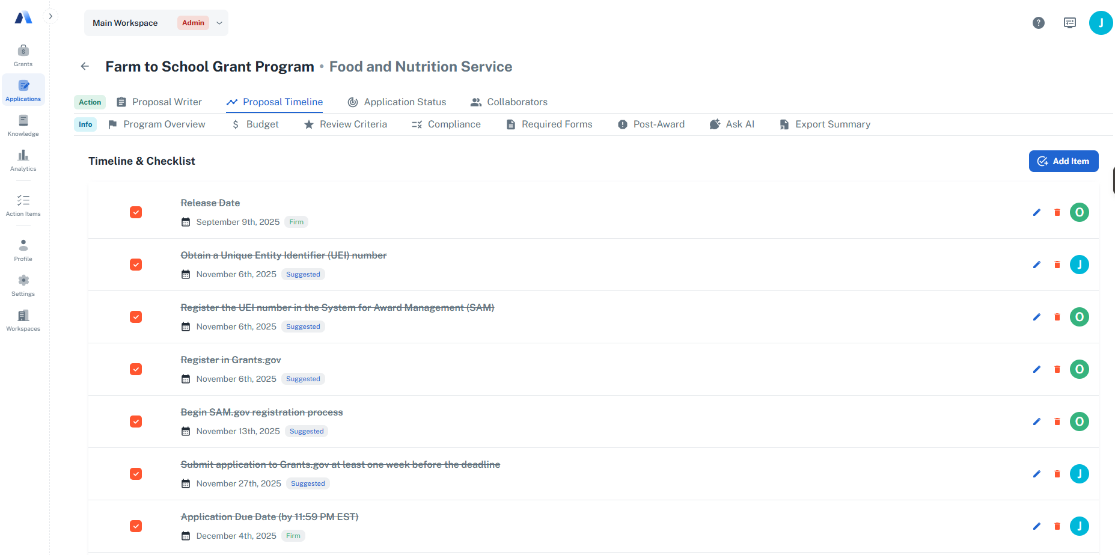
Task: Click the back arrow beside program title
Action: click(x=85, y=67)
